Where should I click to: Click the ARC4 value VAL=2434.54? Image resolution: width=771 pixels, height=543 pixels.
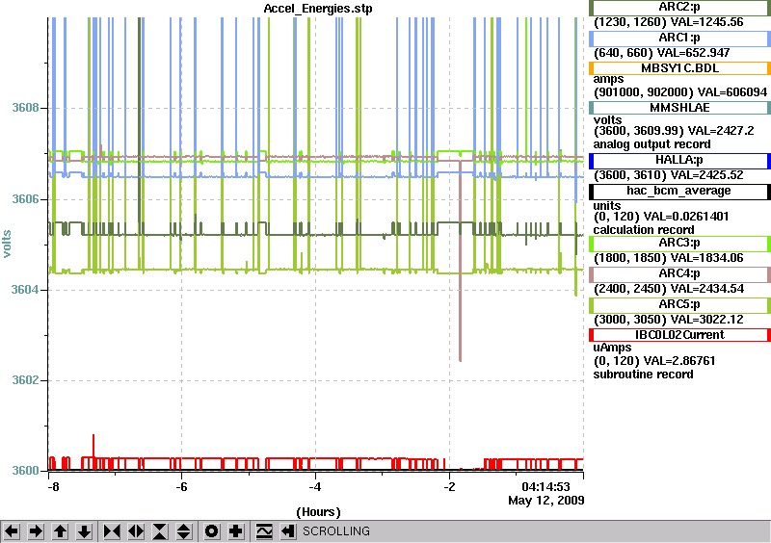[x=707, y=289]
